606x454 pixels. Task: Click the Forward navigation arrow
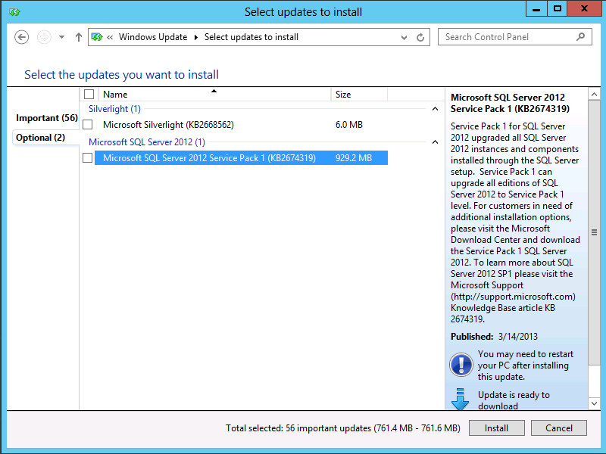[44, 37]
